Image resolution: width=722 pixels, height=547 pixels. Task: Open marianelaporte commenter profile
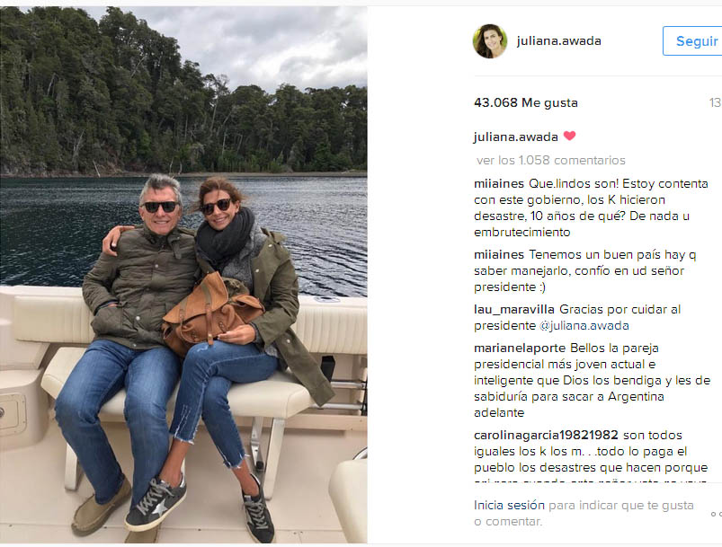[x=520, y=348]
